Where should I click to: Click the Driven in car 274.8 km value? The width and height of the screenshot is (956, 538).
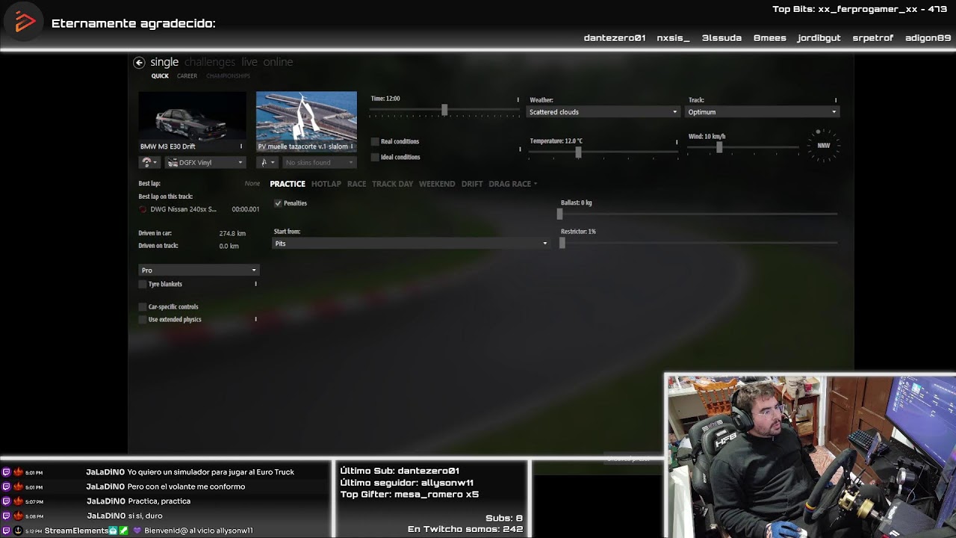(232, 233)
